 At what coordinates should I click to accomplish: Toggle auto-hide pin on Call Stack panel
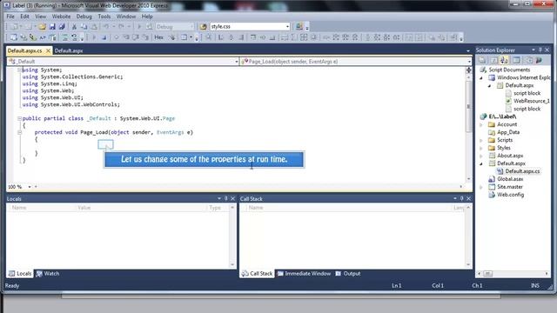[x=462, y=199]
